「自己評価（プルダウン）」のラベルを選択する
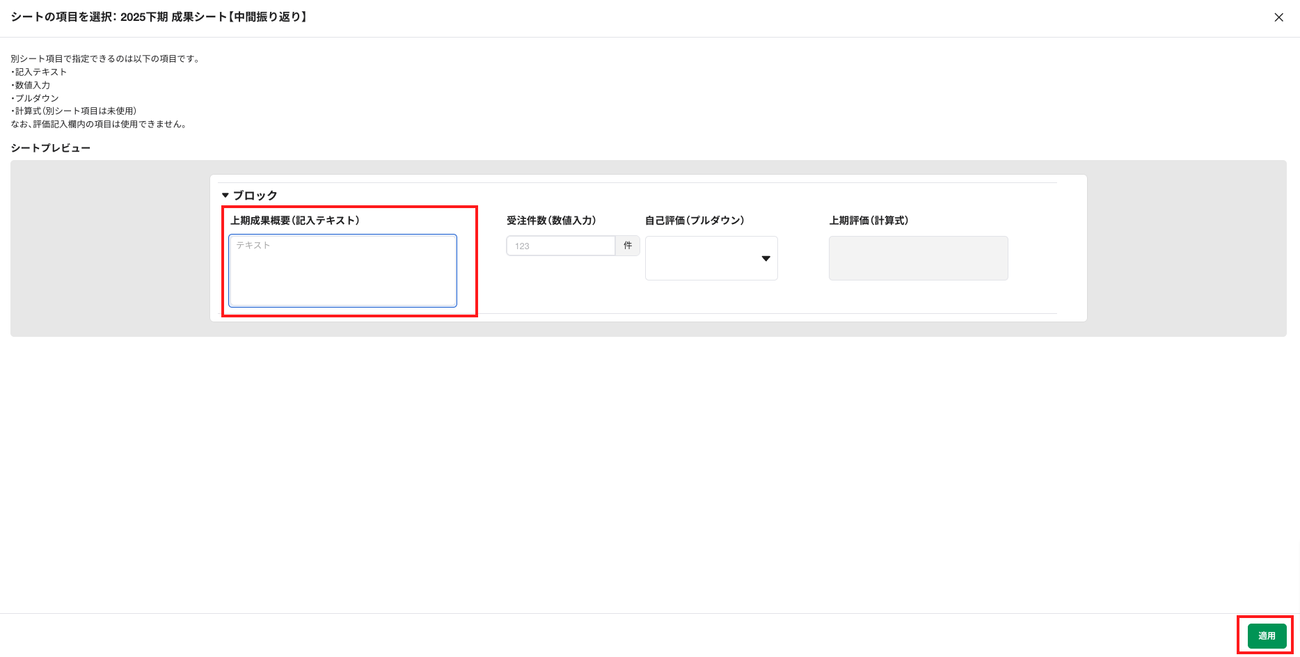This screenshot has width=1300, height=657. tap(694, 220)
